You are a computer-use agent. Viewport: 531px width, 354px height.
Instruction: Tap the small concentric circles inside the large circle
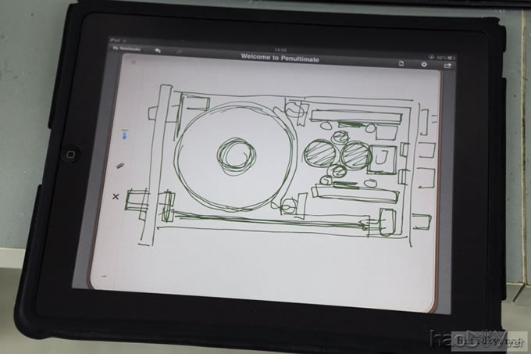(233, 154)
